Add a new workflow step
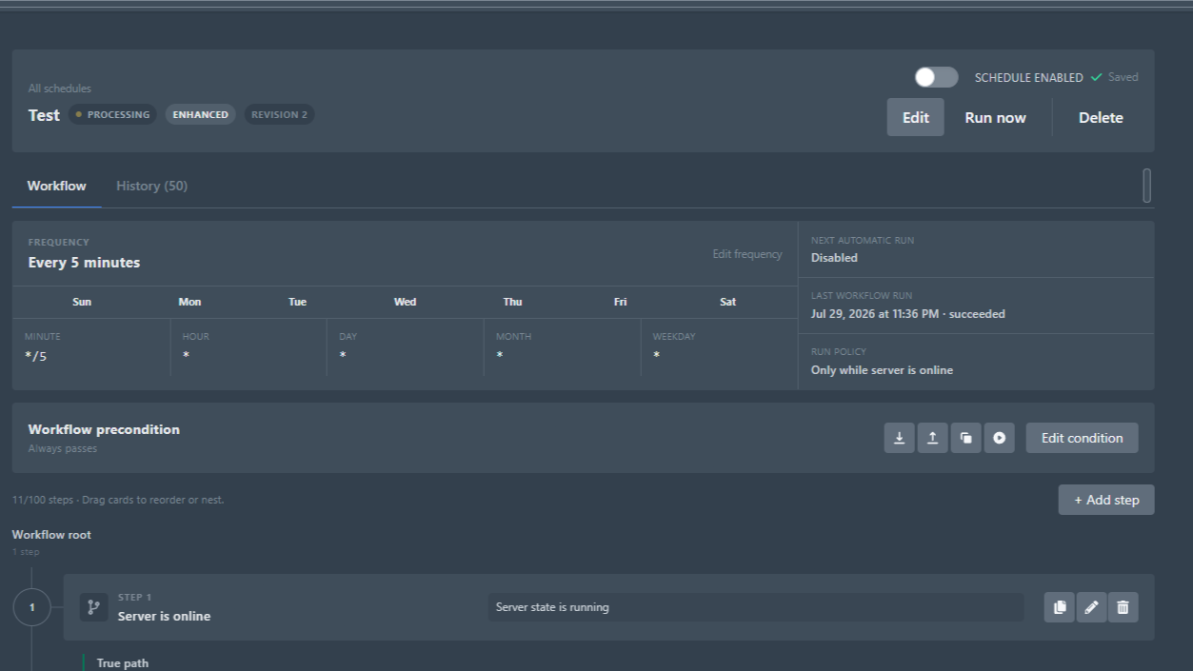 pos(1106,500)
